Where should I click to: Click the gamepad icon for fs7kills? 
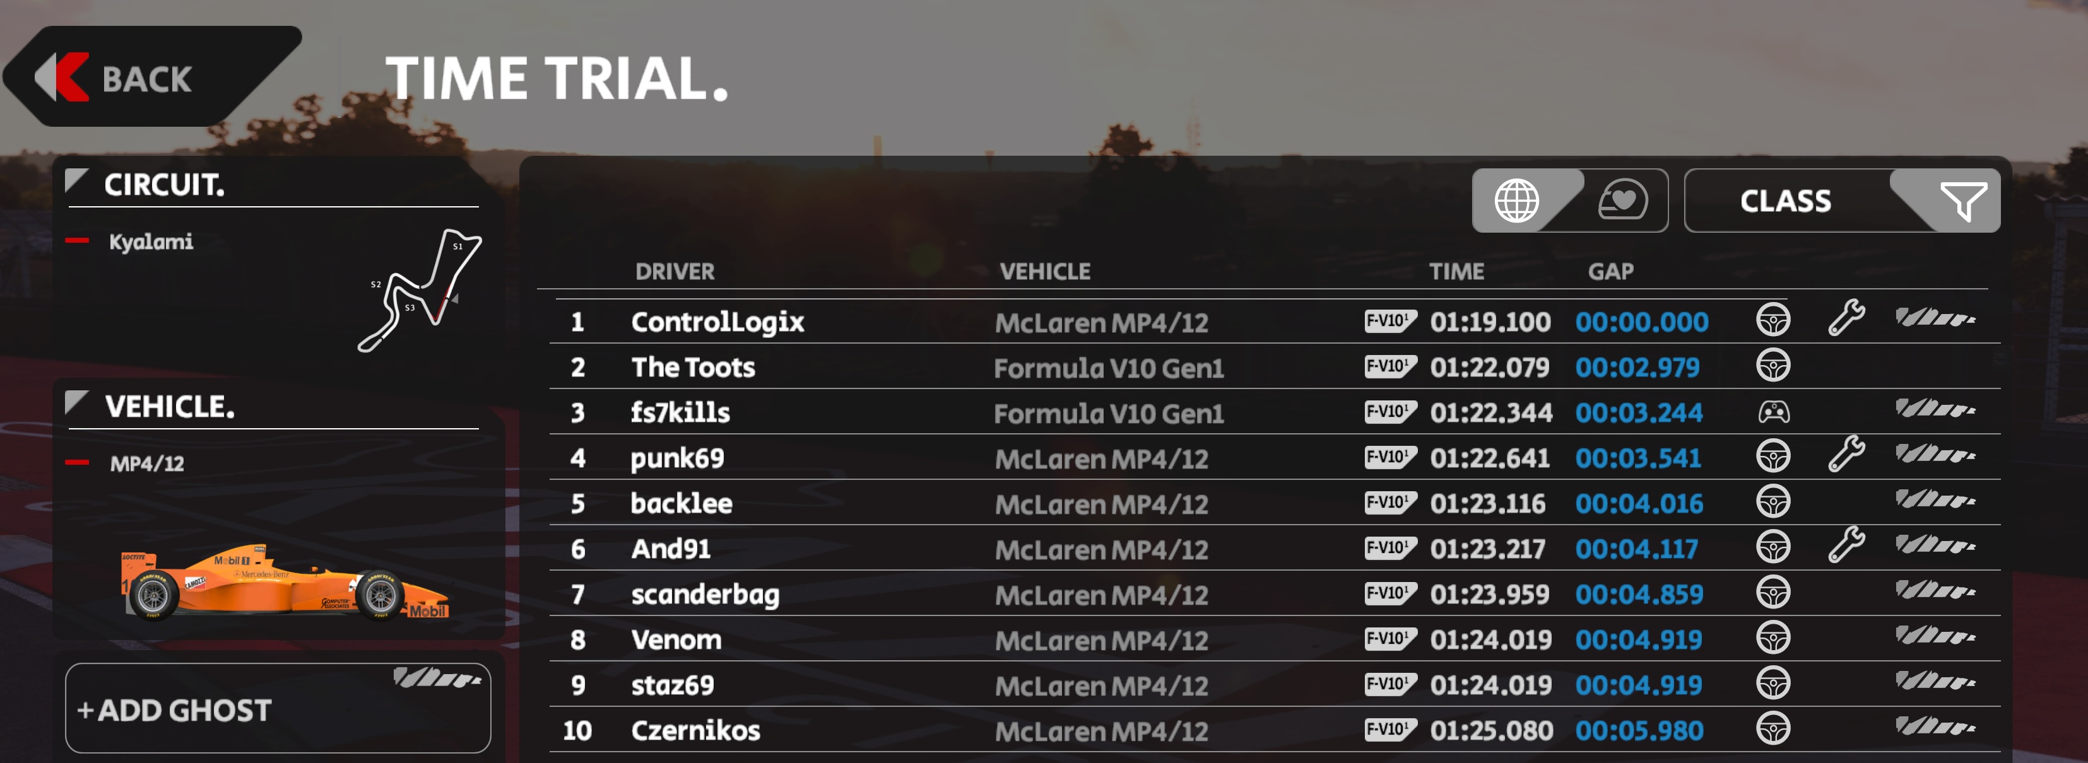[x=1772, y=412]
